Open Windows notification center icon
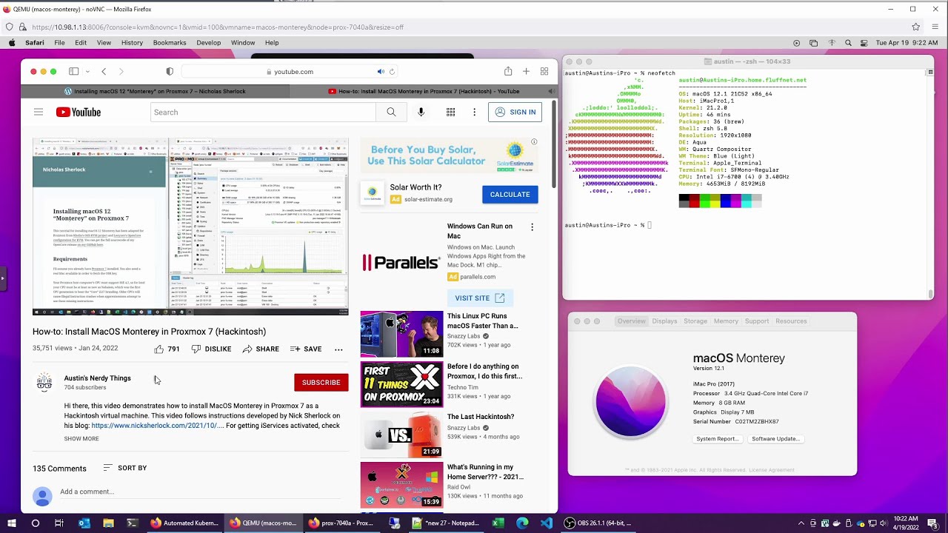948x533 pixels. 933,523
